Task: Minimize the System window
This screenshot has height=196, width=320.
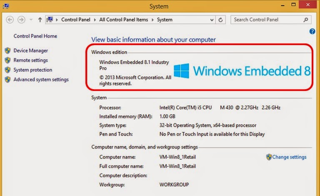Action: pyautogui.click(x=282, y=5)
